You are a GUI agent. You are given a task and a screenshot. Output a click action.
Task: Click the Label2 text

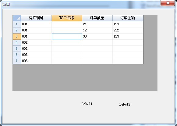[x=125, y=104]
